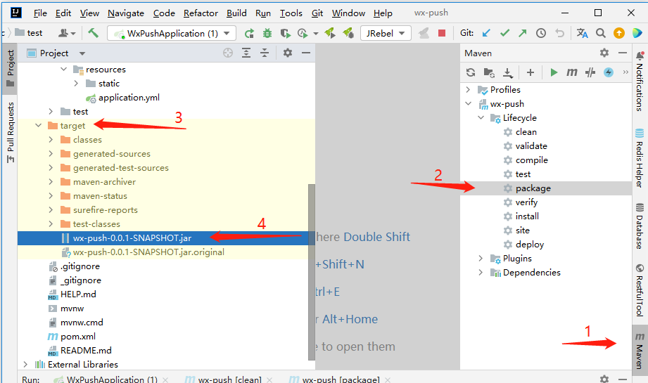This screenshot has height=383, width=648.
Task: Expand Maven Plugins node
Action: pos(481,259)
